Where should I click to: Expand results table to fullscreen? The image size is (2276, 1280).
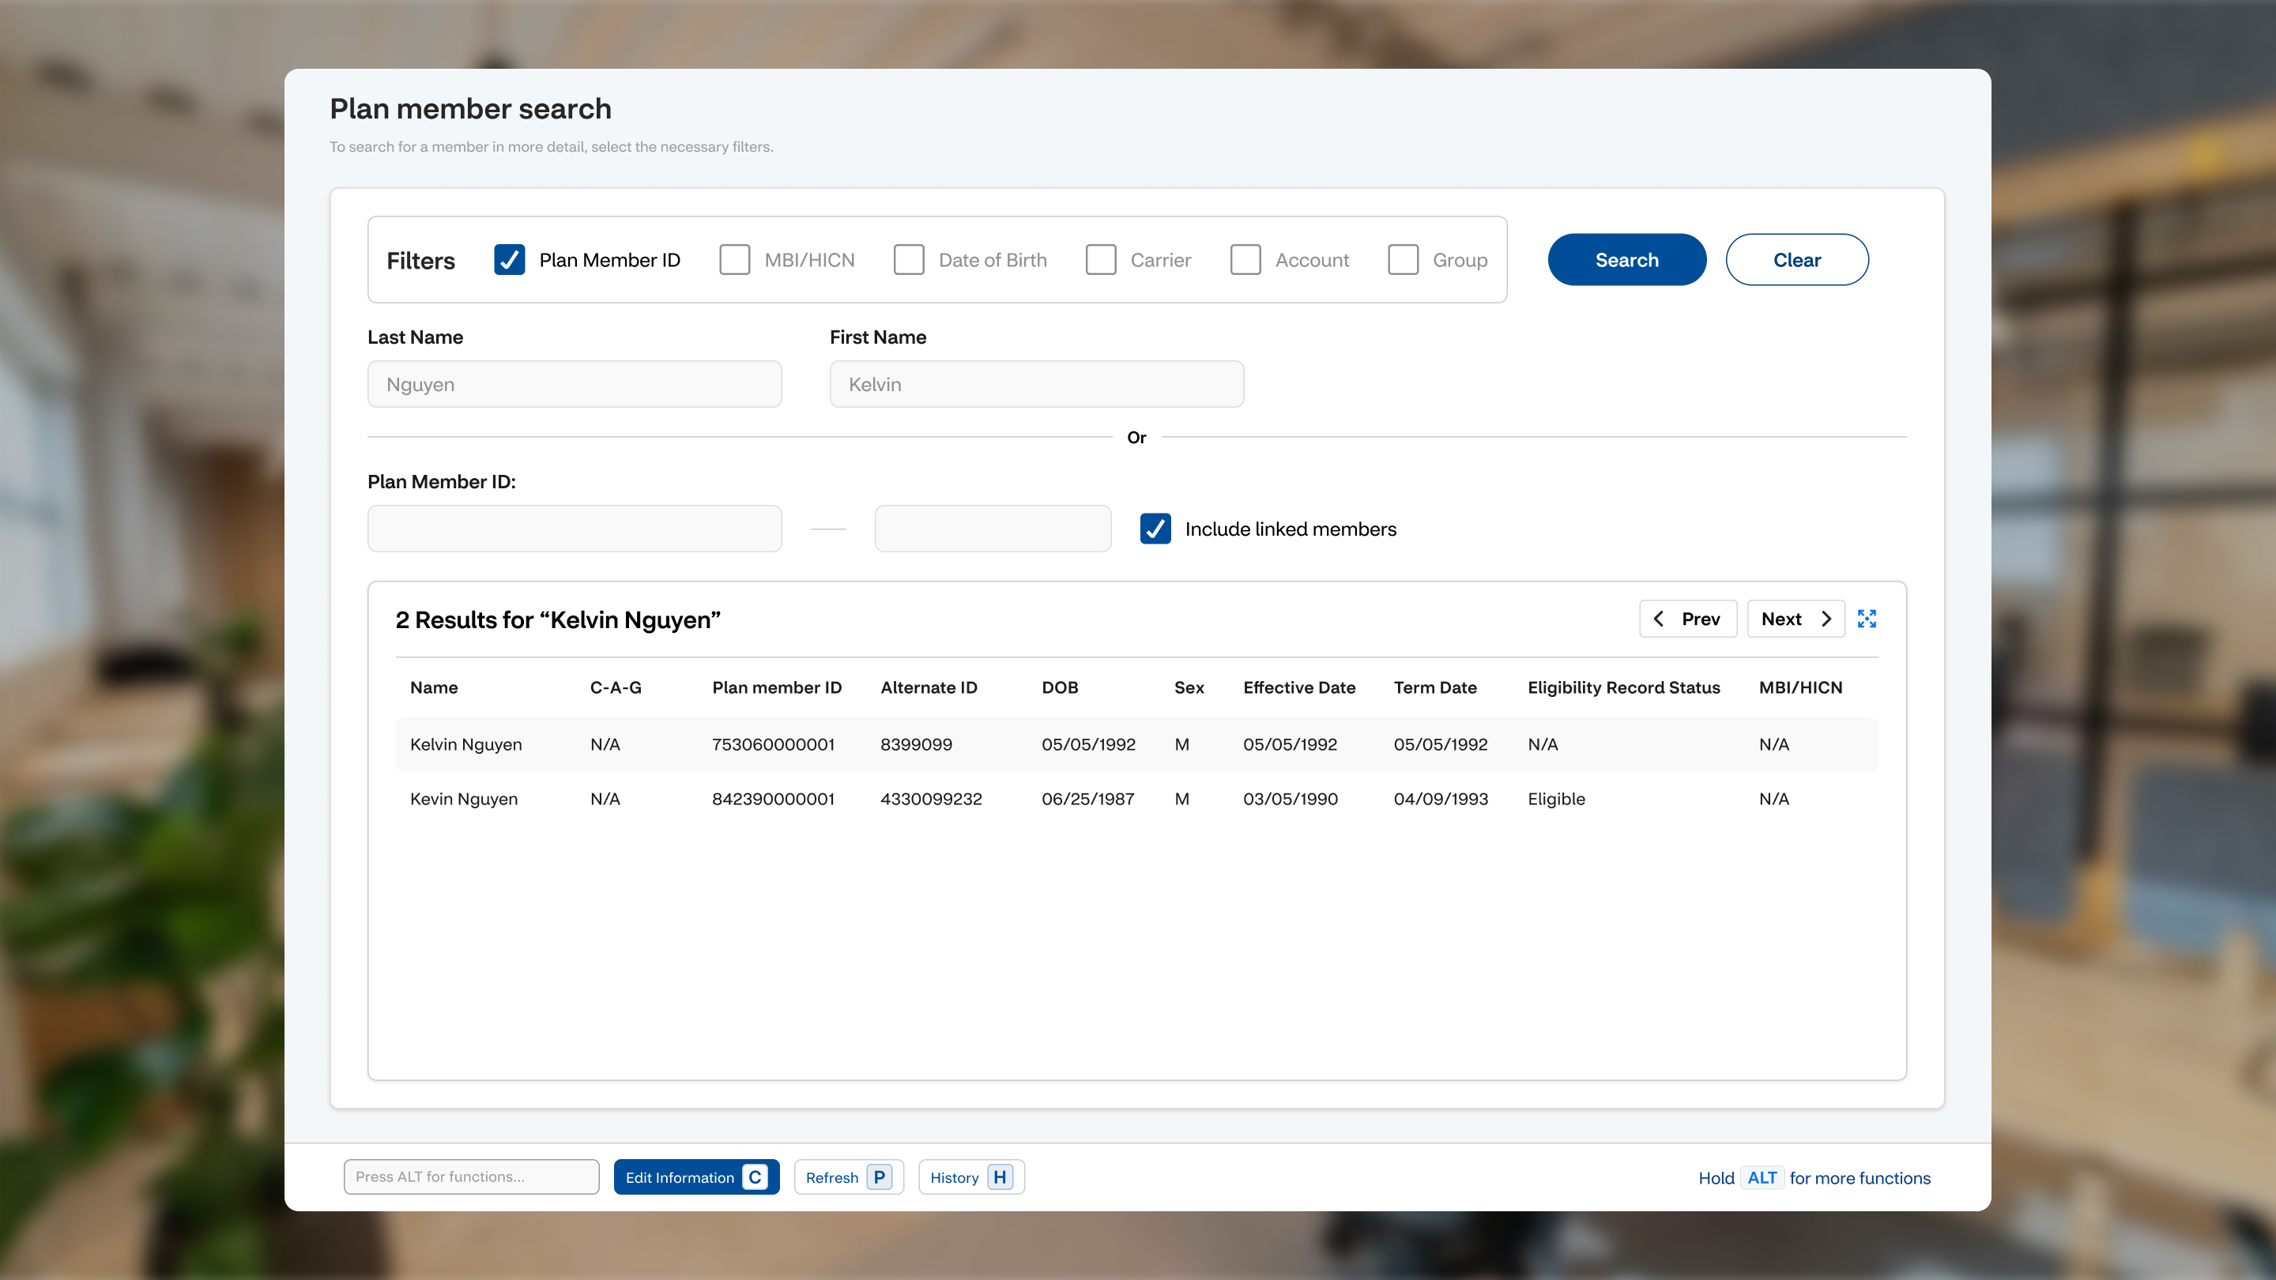[x=1866, y=619]
